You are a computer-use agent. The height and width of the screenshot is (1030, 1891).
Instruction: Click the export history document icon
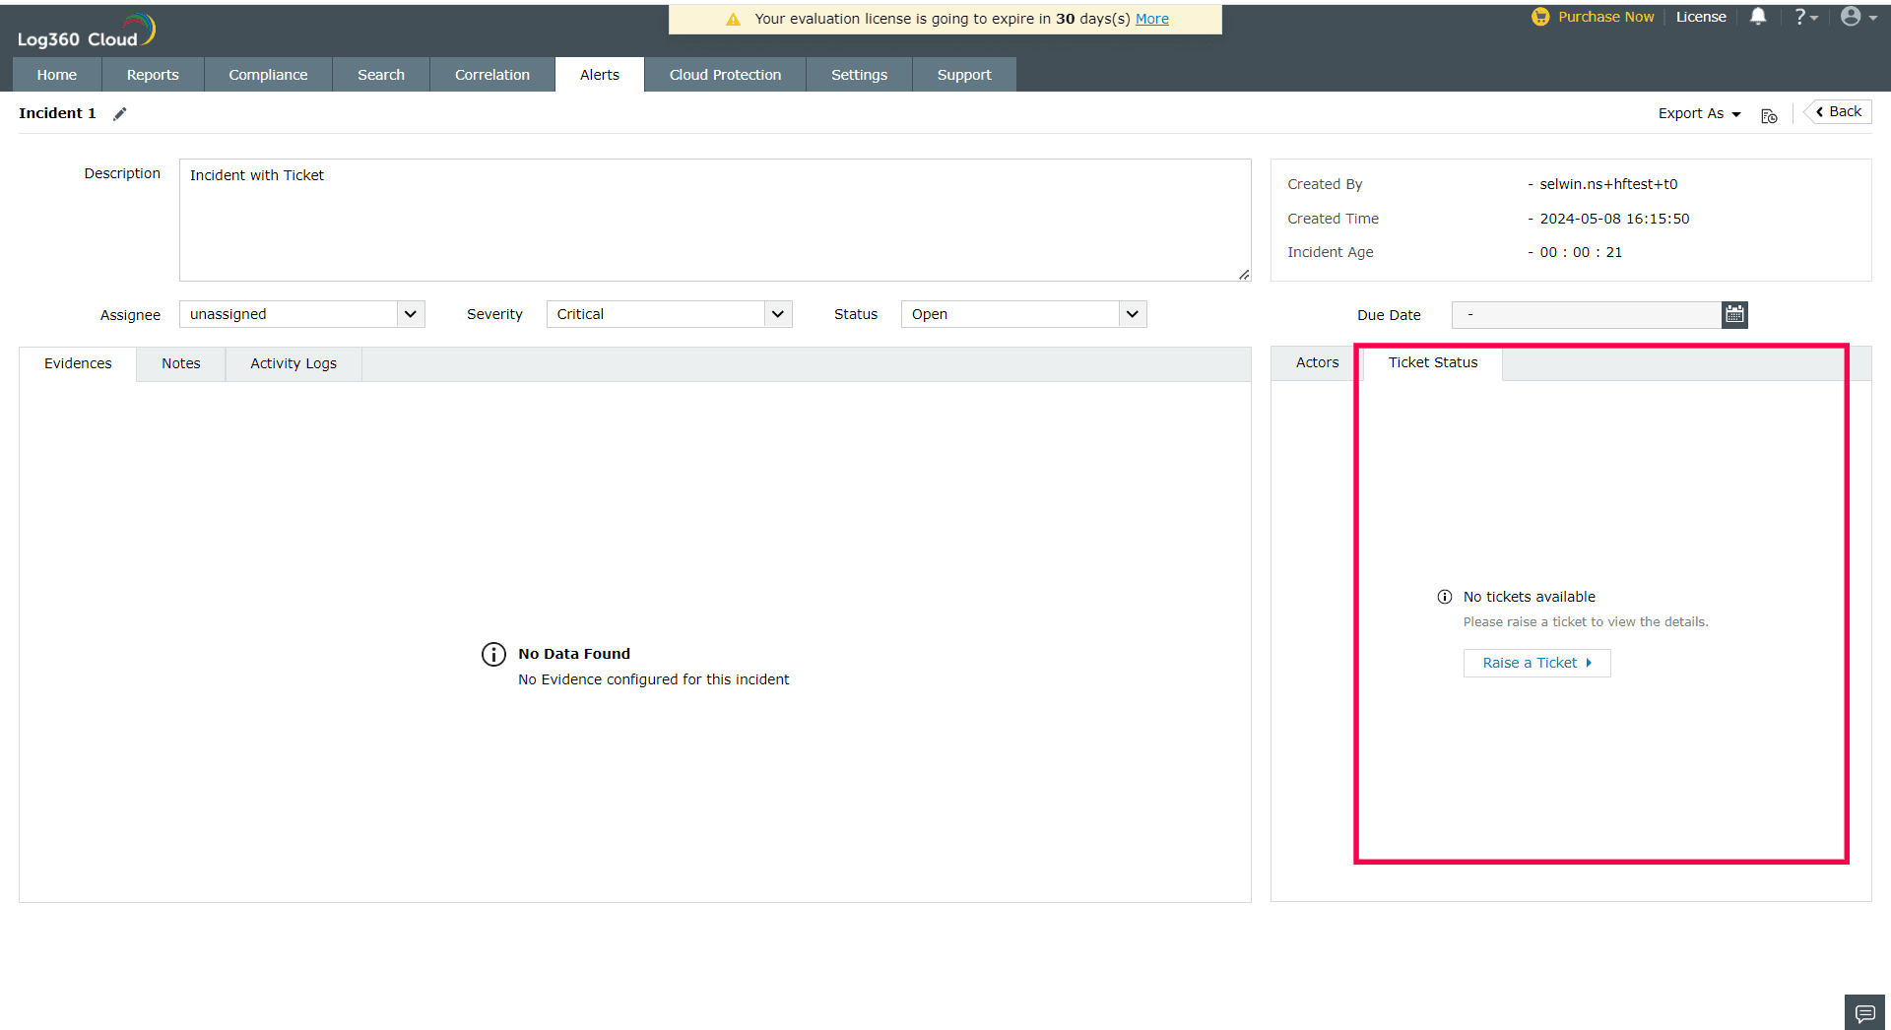point(1769,115)
